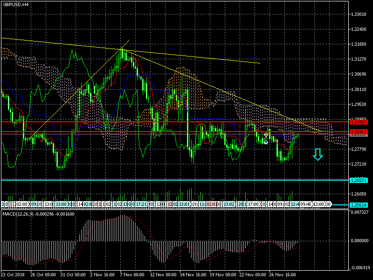Viewport: 373px width, 280px height.
Task: Click the 09:45 event marker
Action: (306, 204)
